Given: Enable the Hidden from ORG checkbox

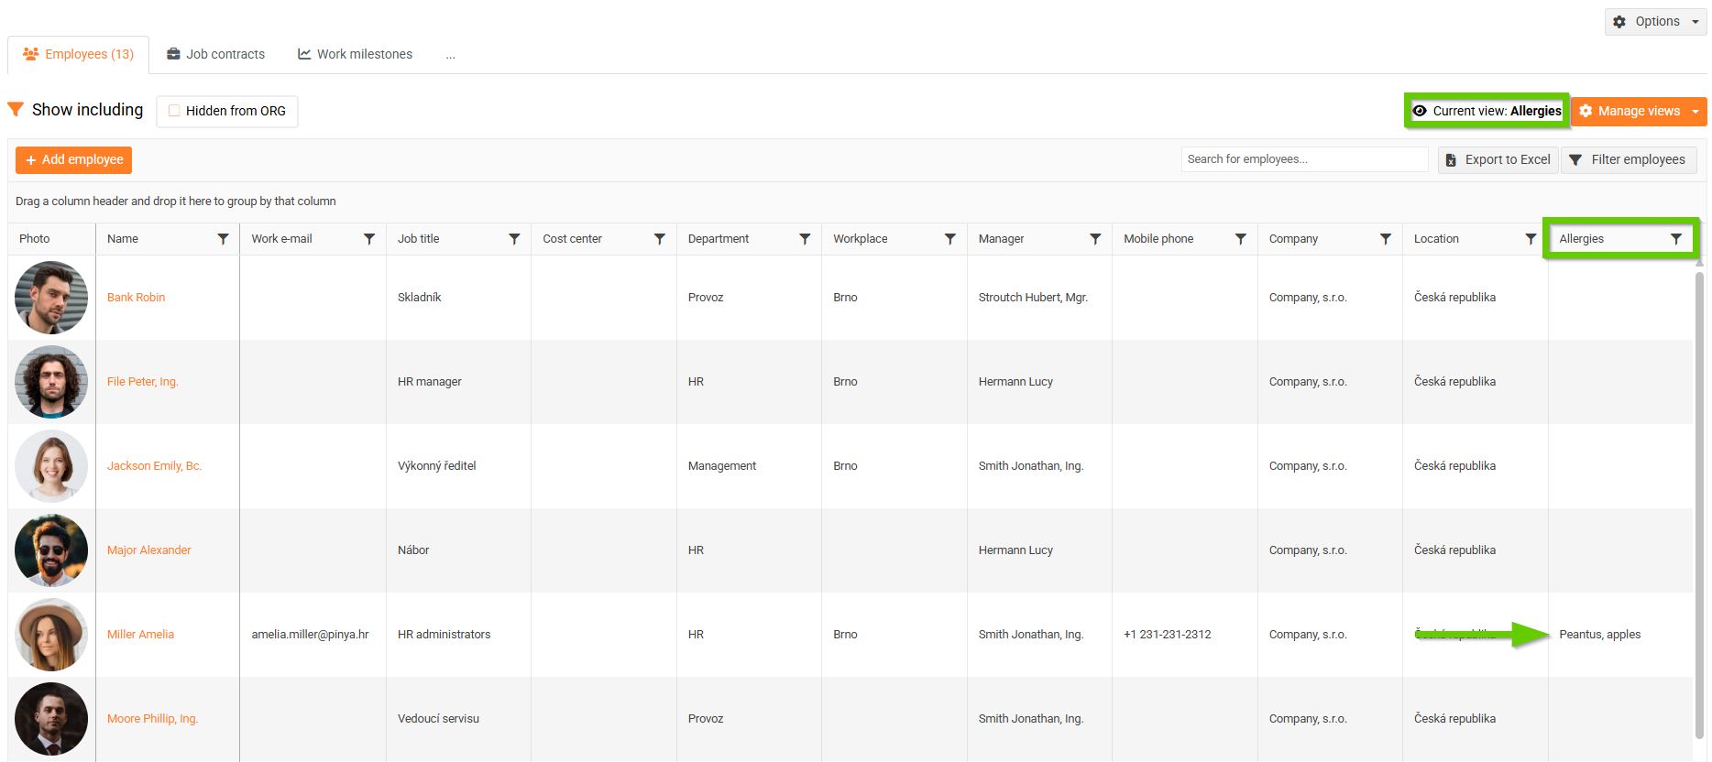Looking at the screenshot, I should [174, 111].
